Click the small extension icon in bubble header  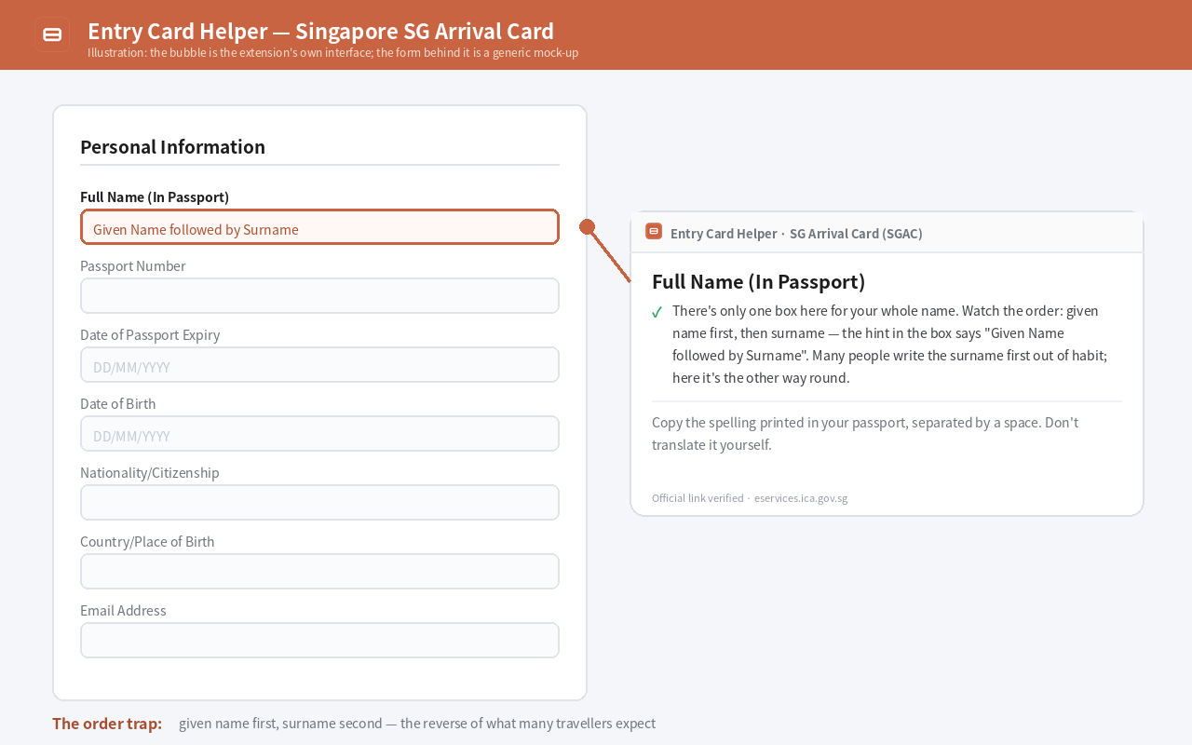coord(654,231)
